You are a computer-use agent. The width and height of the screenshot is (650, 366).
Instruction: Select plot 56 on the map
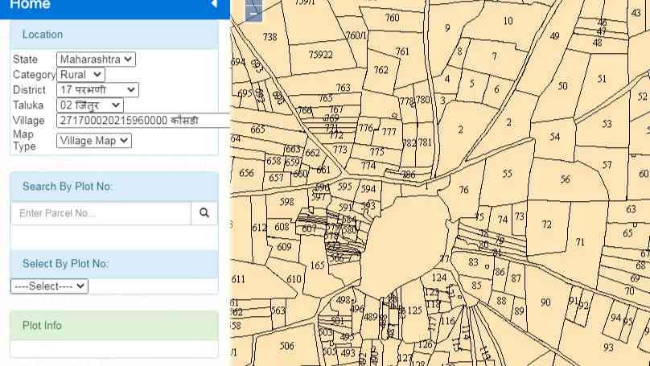565,179
